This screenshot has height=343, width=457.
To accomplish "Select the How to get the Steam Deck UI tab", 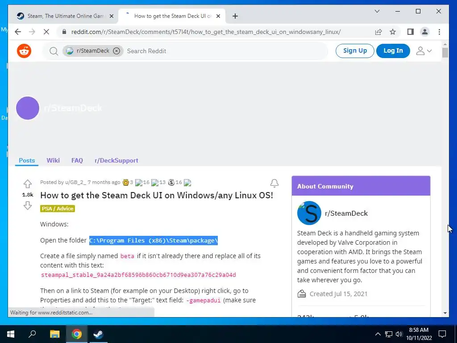I will coord(172,16).
